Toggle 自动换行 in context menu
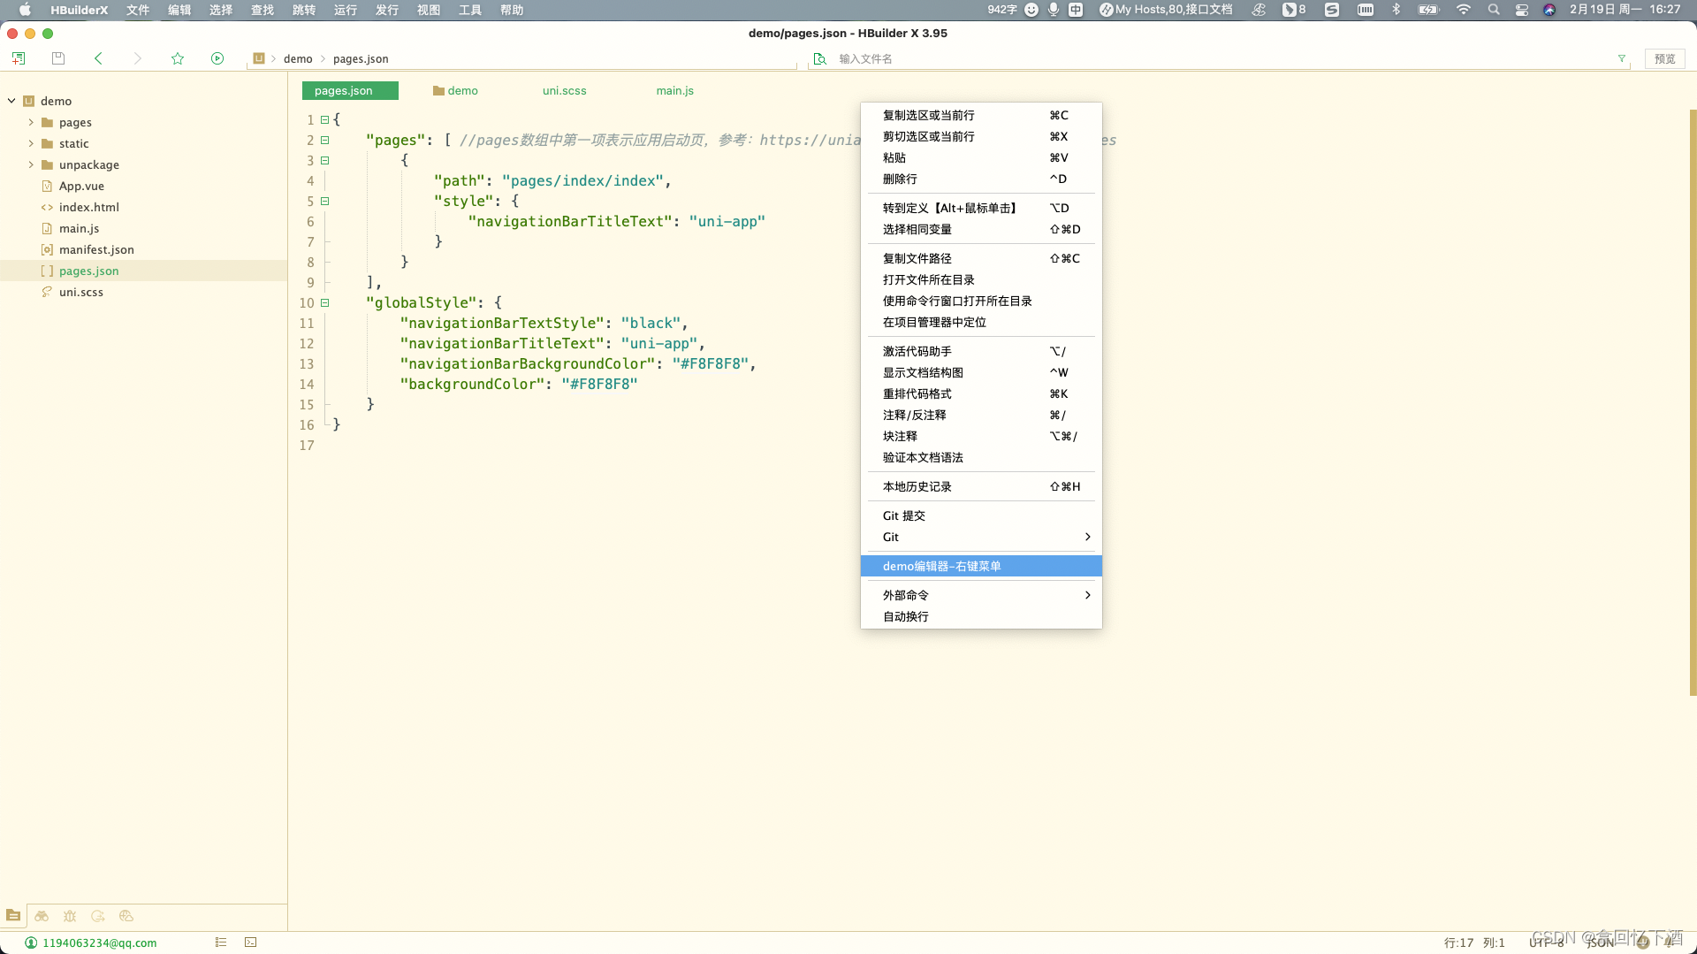Image resolution: width=1697 pixels, height=954 pixels. click(981, 616)
